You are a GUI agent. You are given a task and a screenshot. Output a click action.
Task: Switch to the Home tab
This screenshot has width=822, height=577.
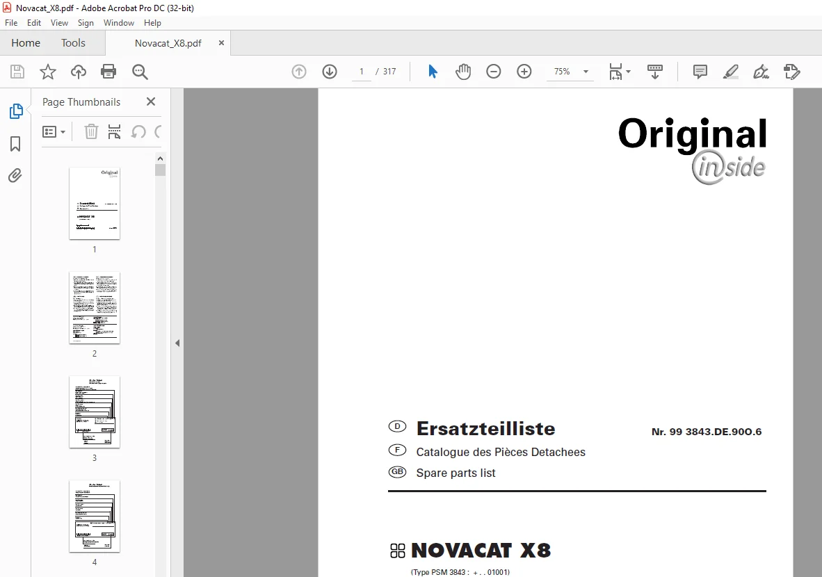[x=26, y=43]
